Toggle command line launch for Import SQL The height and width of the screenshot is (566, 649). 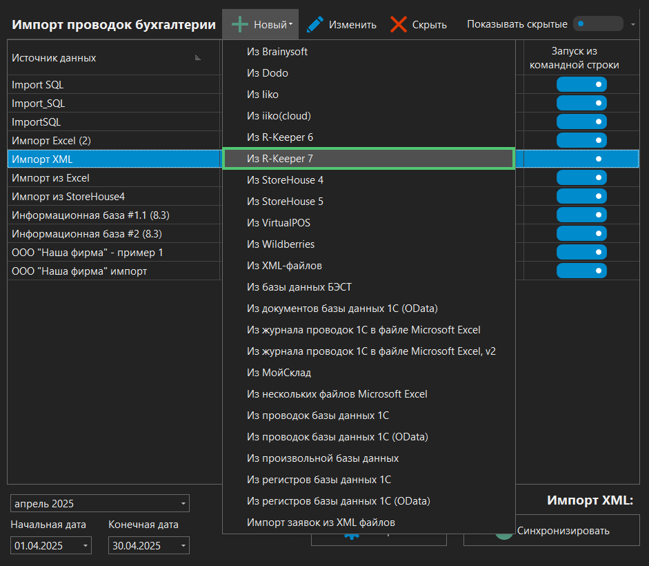[581, 85]
